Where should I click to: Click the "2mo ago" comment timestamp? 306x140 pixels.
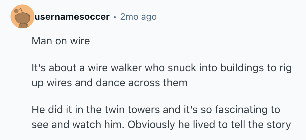138,17
